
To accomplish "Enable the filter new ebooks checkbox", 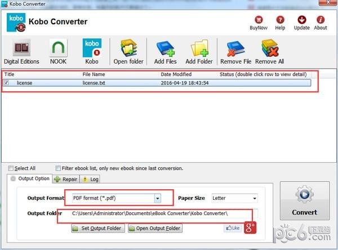I will pyautogui.click(x=58, y=168).
